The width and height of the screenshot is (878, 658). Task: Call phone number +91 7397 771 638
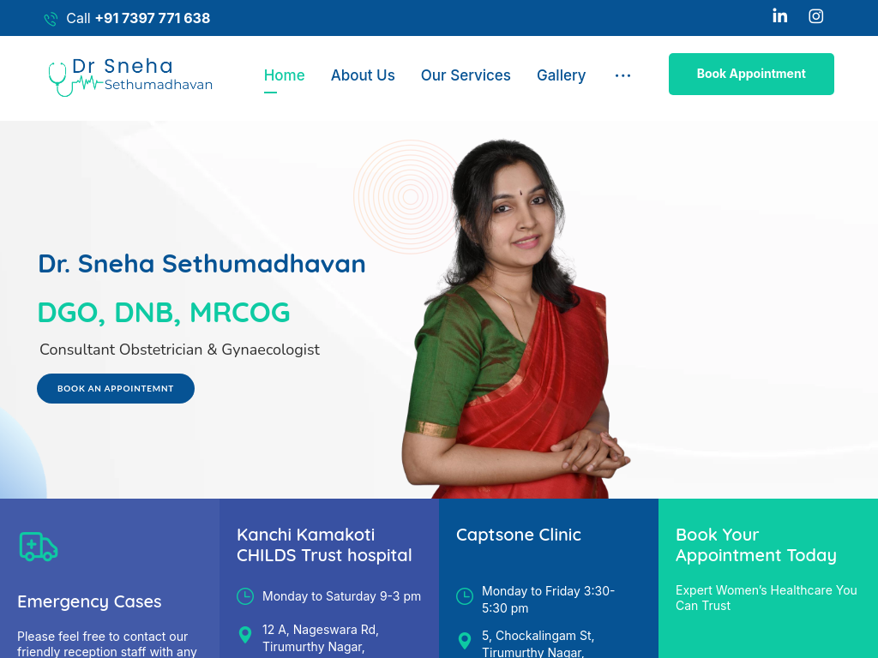coord(153,19)
